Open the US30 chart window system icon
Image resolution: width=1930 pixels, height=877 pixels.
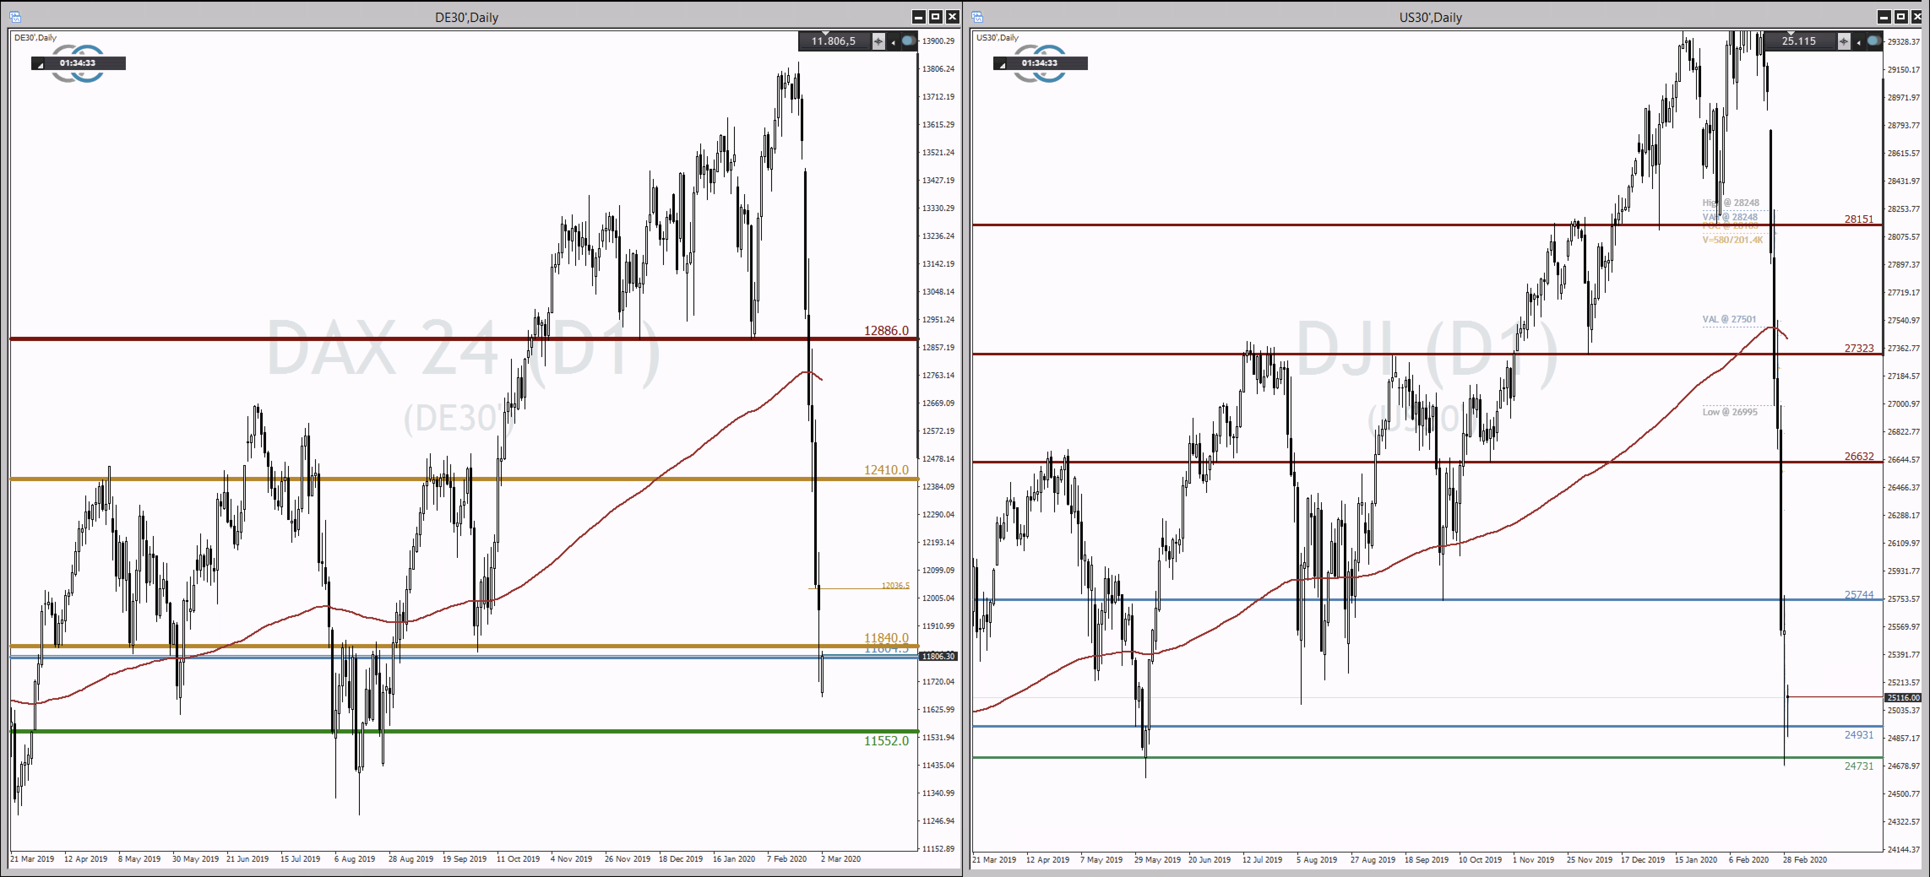pyautogui.click(x=977, y=16)
